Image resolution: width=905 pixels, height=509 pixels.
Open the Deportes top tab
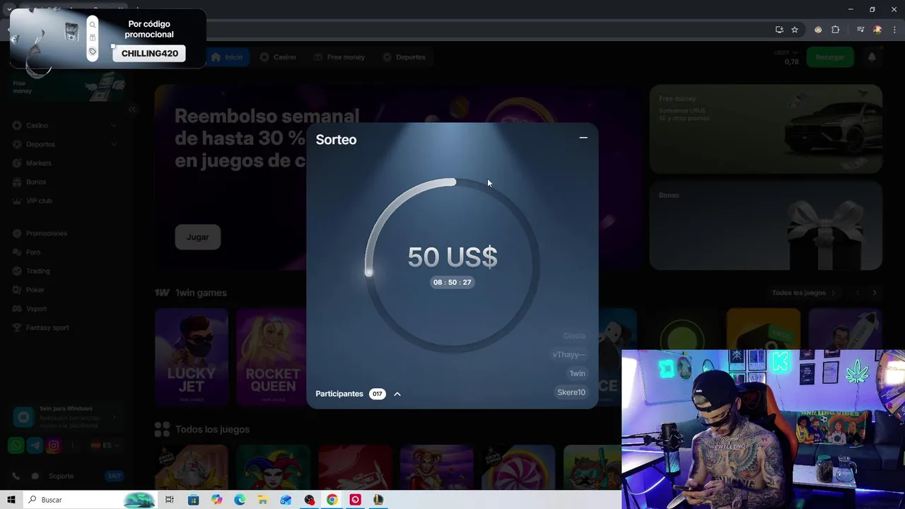[x=404, y=57]
